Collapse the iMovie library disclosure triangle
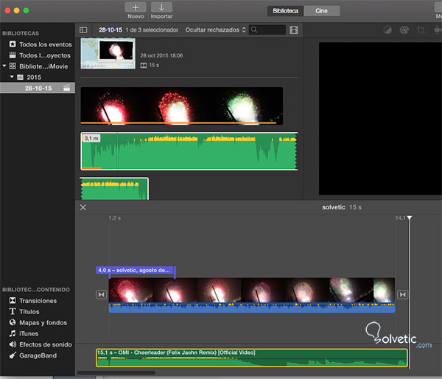Screen dimensions: 442x379 tap(4, 66)
